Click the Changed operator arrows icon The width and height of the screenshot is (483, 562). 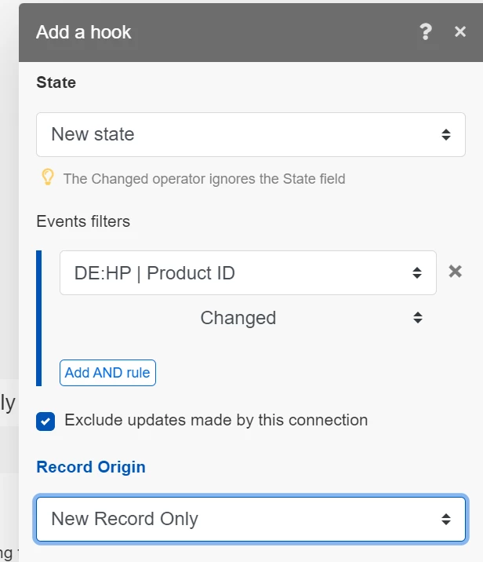pos(418,318)
